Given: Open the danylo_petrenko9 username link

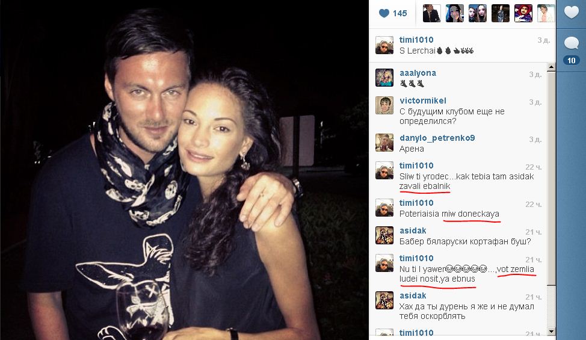Looking at the screenshot, I should pyautogui.click(x=437, y=138).
